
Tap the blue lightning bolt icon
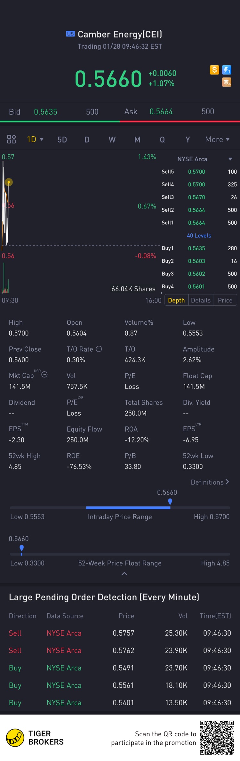tap(227, 70)
